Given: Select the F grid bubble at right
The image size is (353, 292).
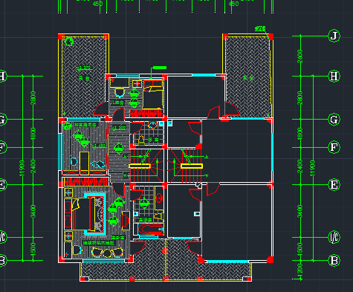Looking at the screenshot, I should (334, 148).
